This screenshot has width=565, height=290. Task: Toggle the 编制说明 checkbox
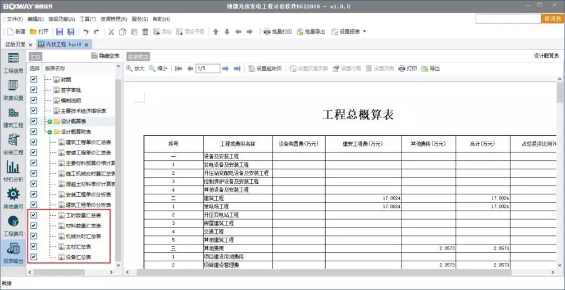point(34,100)
